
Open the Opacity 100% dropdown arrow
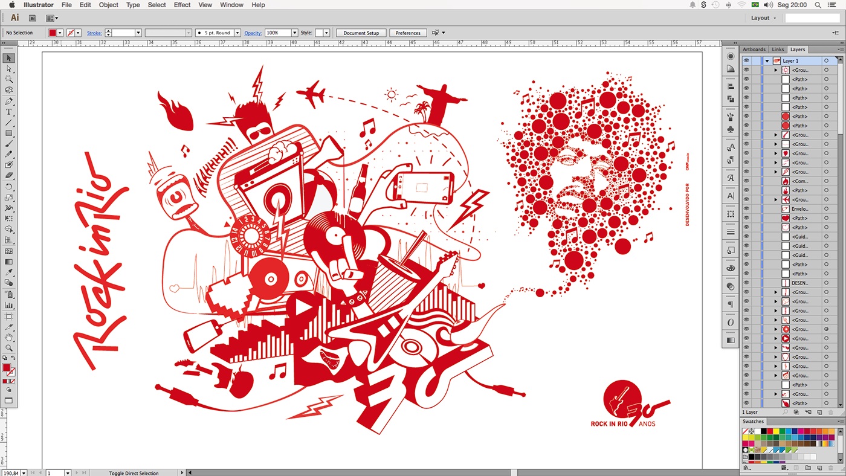coord(294,33)
